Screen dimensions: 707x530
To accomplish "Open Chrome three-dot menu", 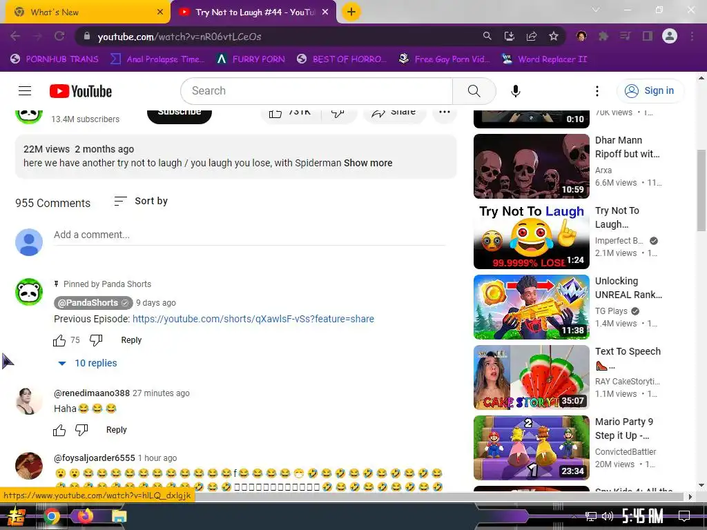I will [692, 36].
